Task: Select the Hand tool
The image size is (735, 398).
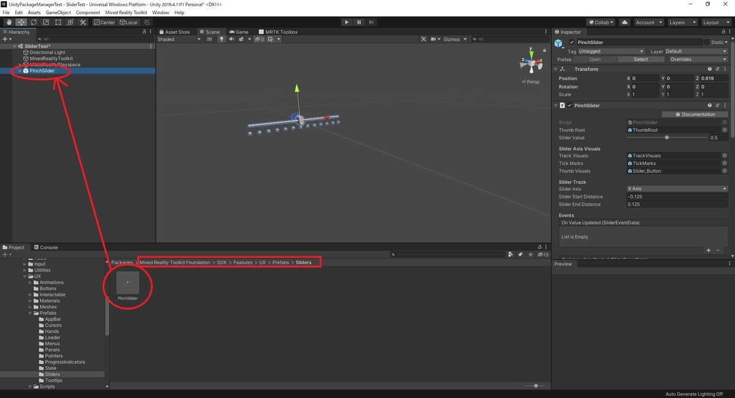Action: [x=9, y=23]
